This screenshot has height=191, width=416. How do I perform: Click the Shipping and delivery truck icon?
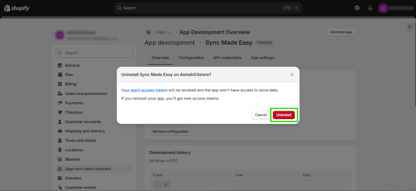pos(60,131)
